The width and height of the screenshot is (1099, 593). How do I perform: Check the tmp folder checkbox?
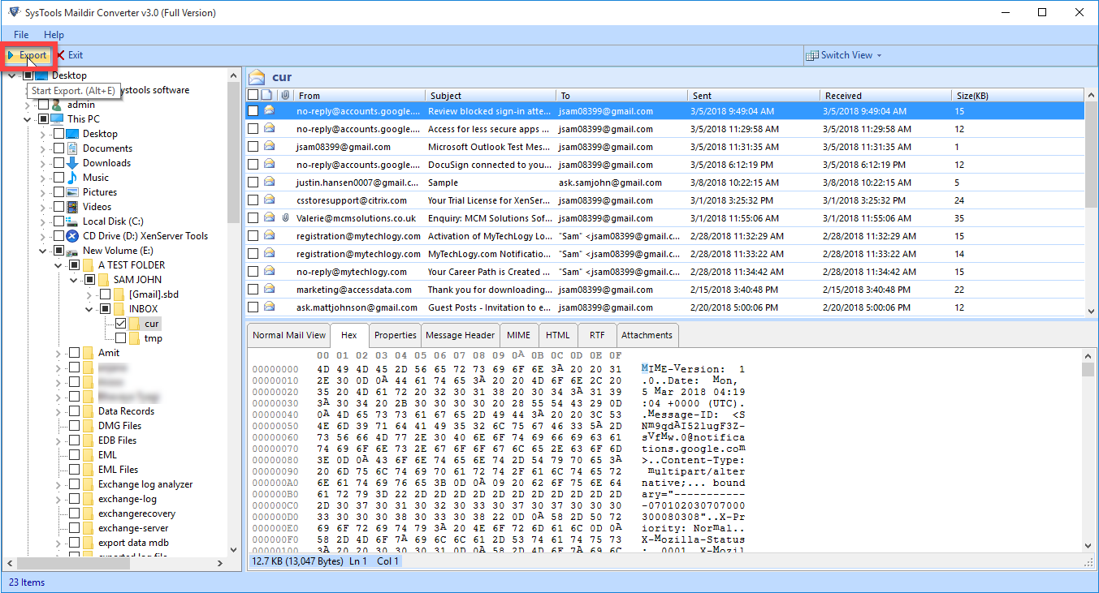120,337
